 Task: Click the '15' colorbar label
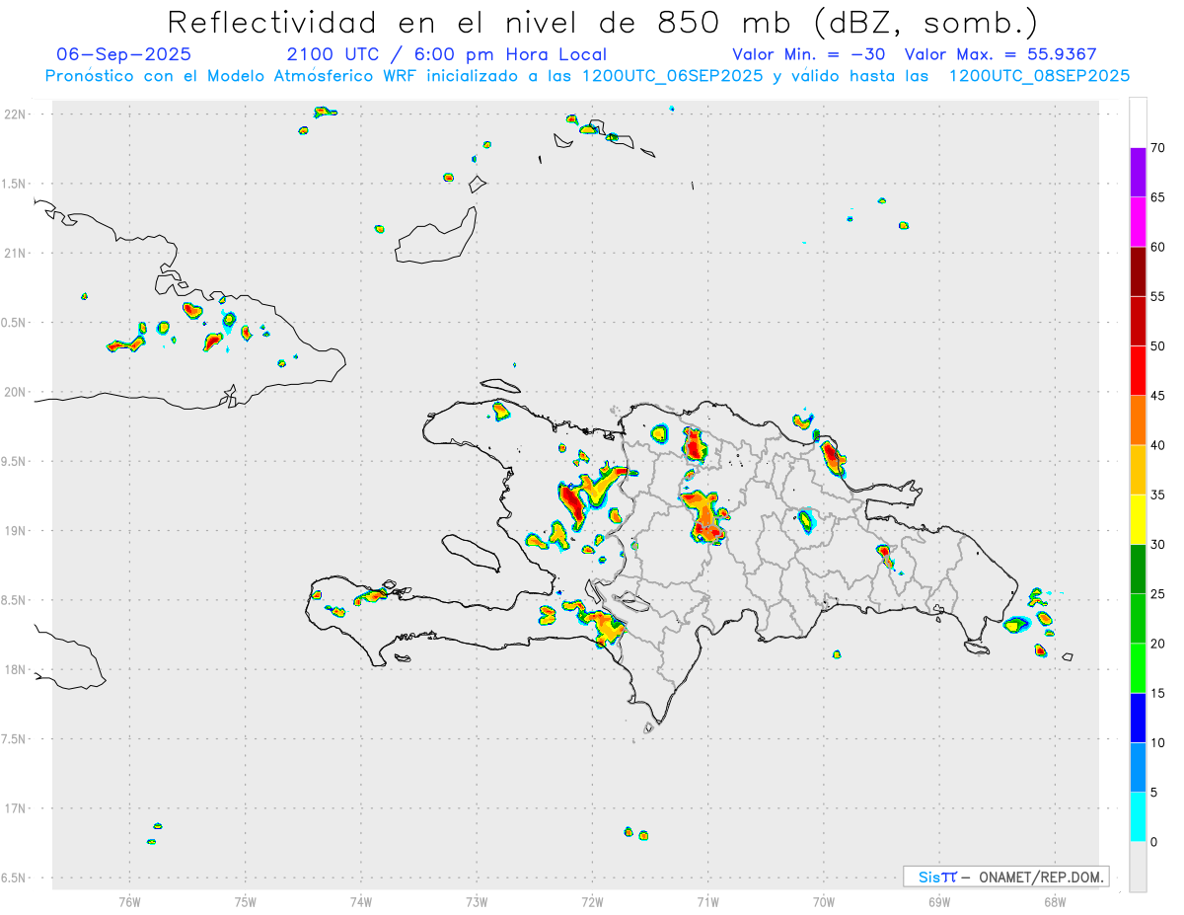(x=1158, y=693)
